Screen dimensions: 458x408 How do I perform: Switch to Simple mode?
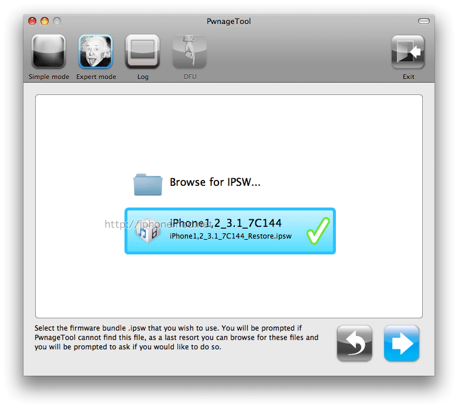49,52
